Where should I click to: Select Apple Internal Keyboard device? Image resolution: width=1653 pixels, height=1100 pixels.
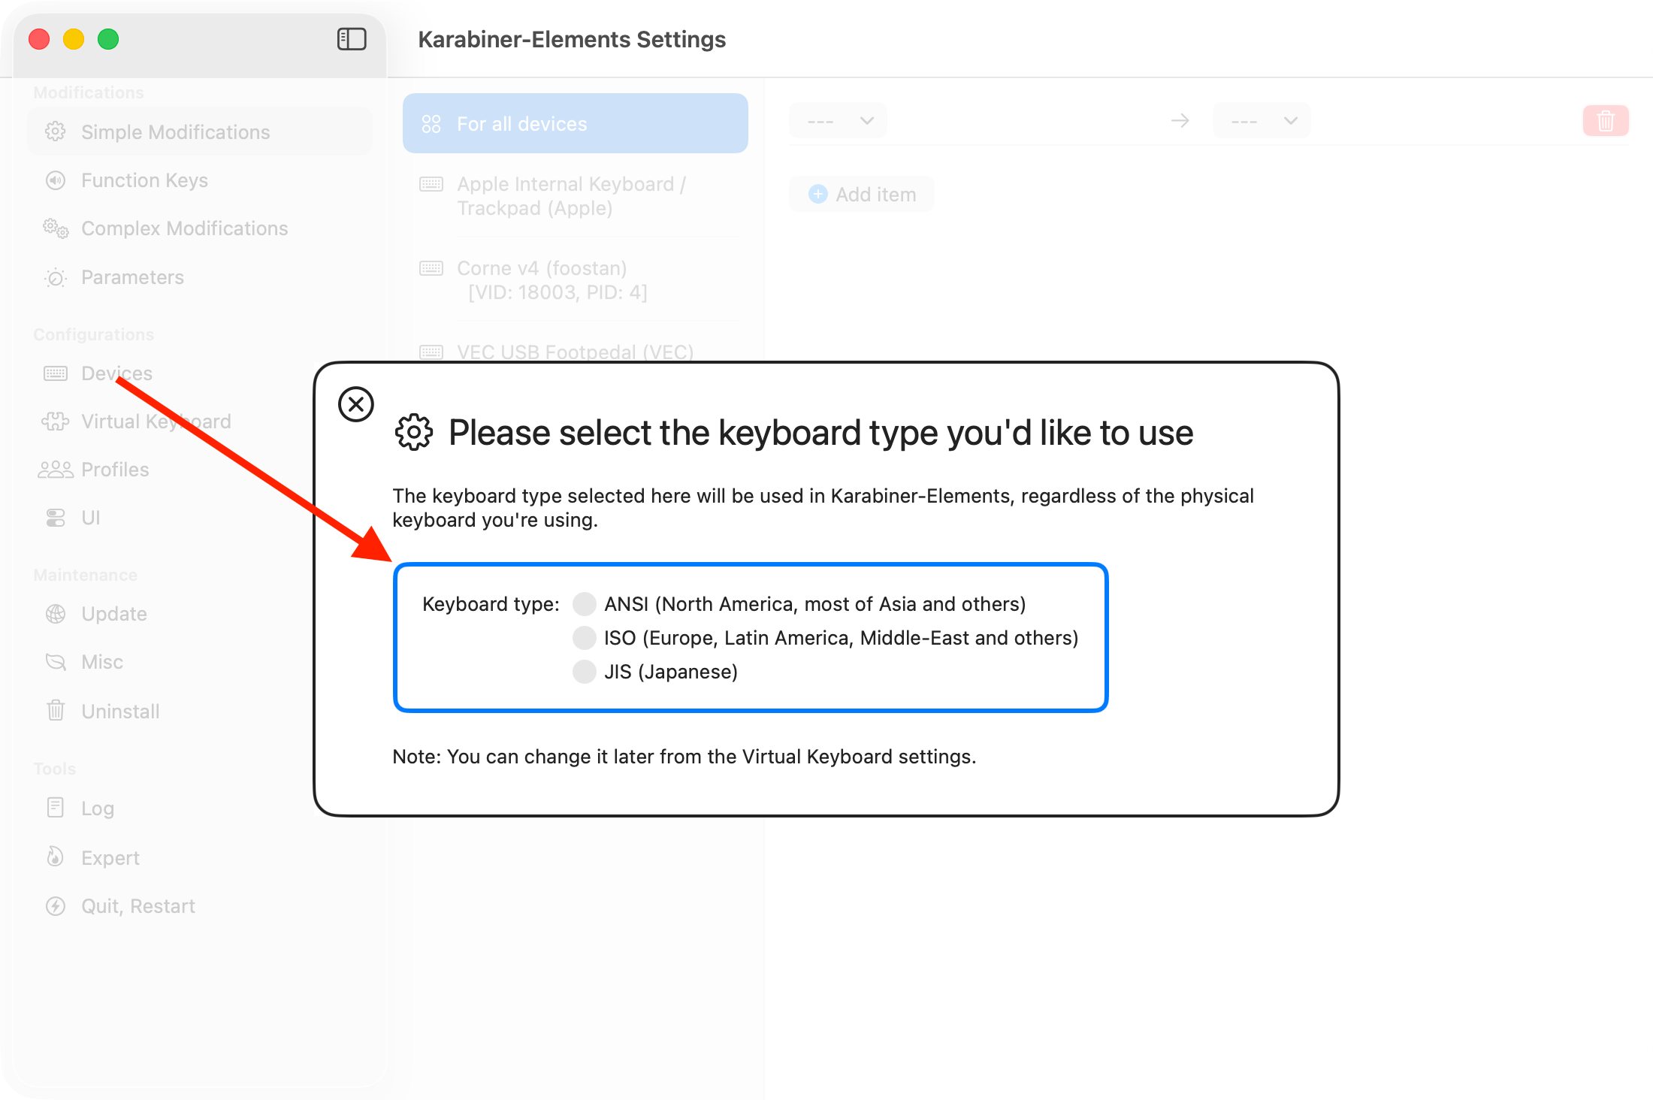pos(571,196)
